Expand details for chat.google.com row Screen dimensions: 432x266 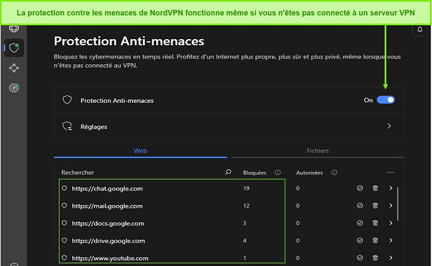pos(391,188)
